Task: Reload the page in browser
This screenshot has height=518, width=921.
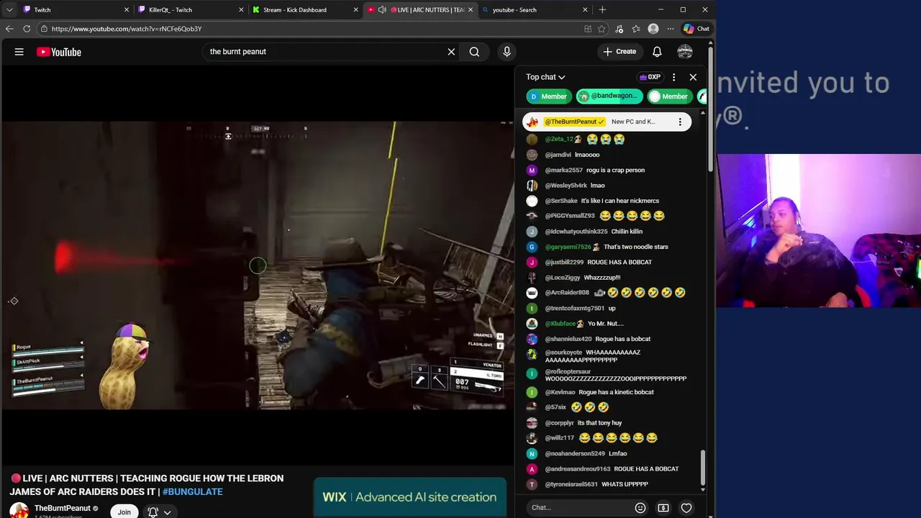Action: pyautogui.click(x=27, y=29)
